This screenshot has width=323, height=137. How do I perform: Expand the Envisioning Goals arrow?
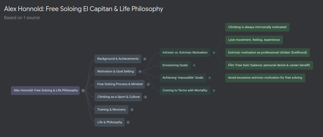(194, 65)
